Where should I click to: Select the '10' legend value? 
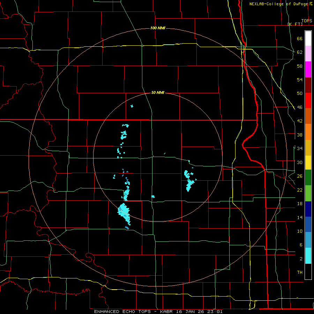(300, 231)
